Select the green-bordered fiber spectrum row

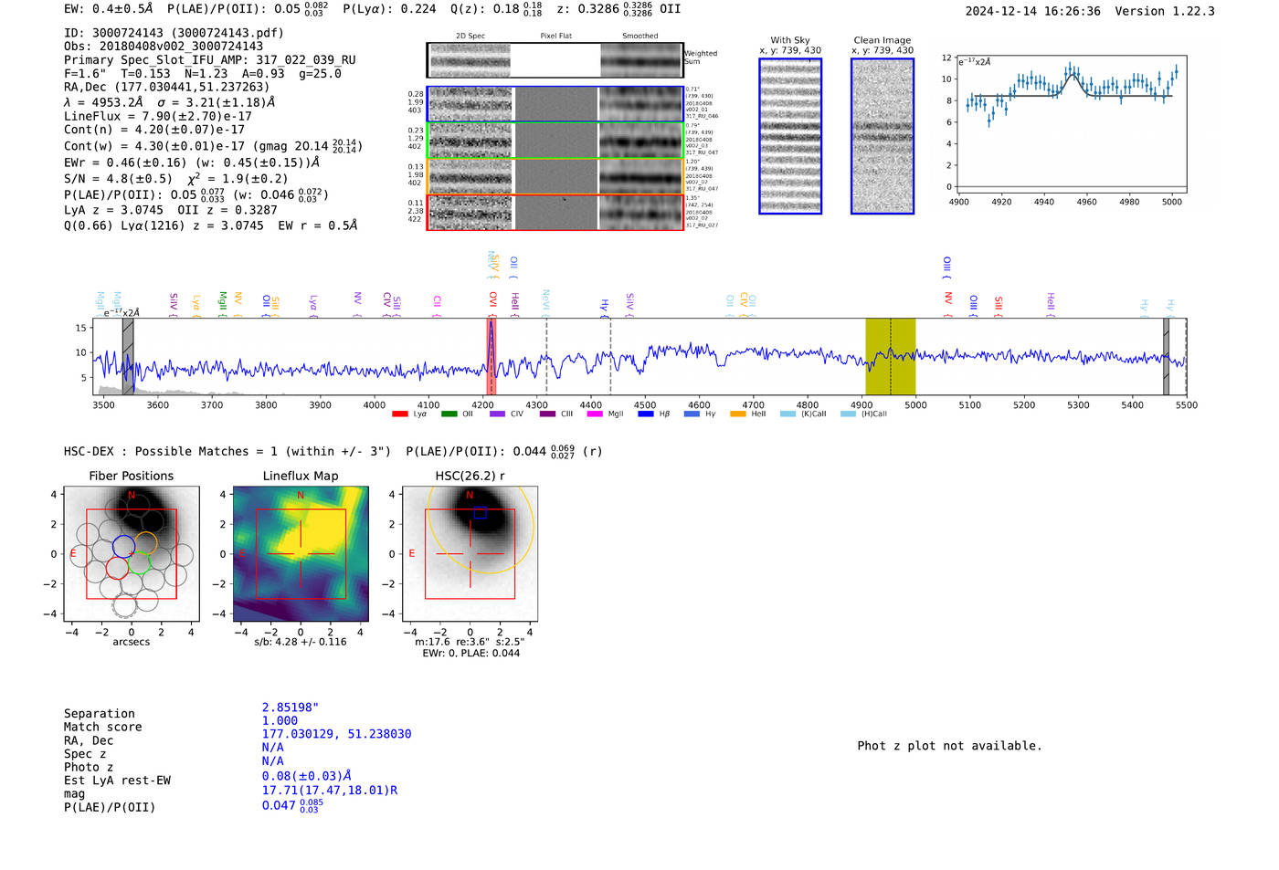(x=555, y=141)
